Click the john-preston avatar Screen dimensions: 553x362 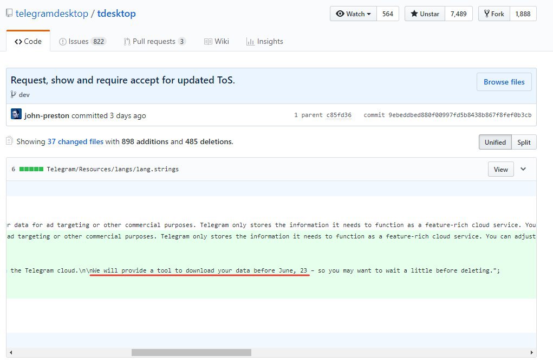point(16,114)
